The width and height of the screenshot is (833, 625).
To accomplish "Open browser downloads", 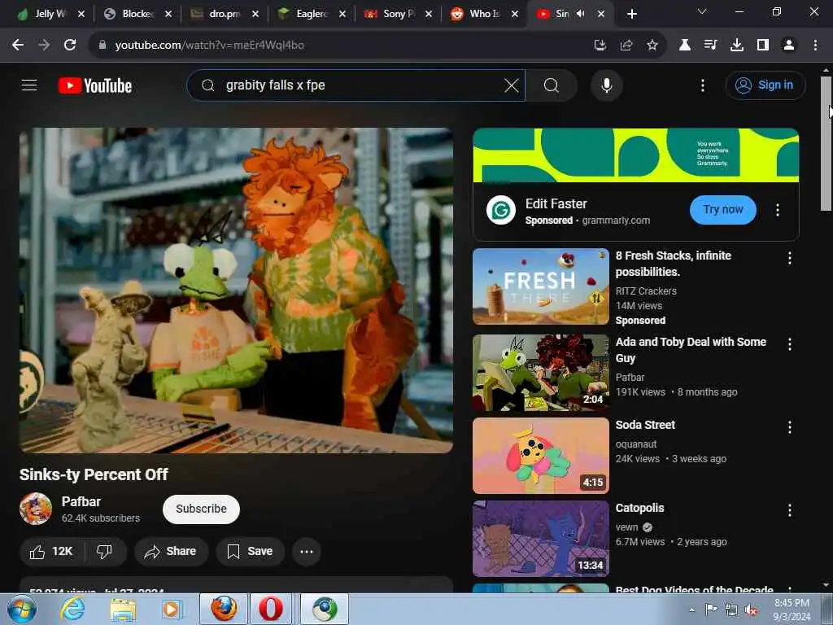I will [737, 46].
